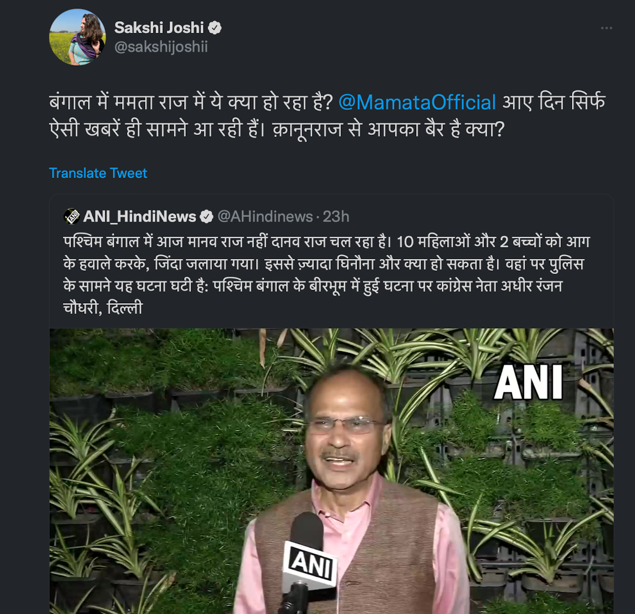This screenshot has width=635, height=614.
Task: Open the Sakshi Joshi display name link
Action: point(159,28)
